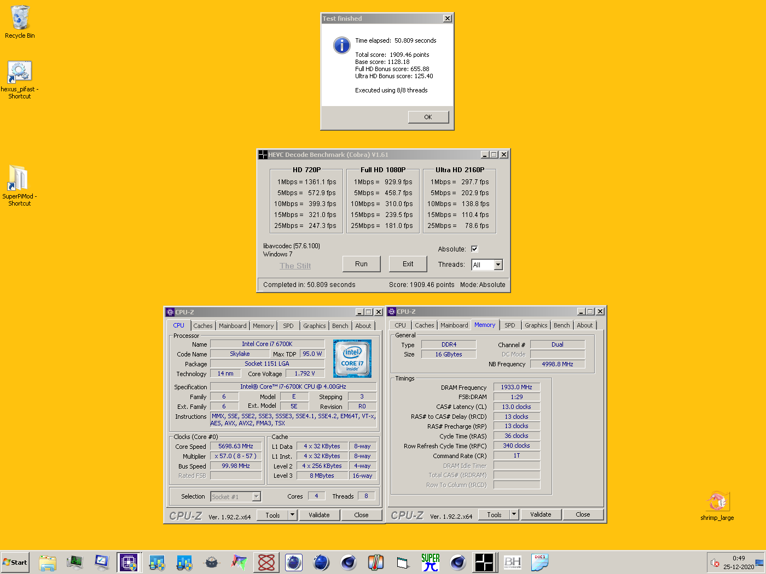
Task: Open About tab in right CPU-Z
Action: tap(585, 325)
